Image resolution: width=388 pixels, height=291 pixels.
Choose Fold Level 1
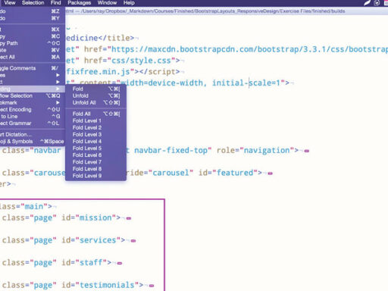pos(95,120)
